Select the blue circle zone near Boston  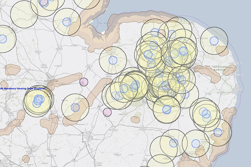click(67, 22)
